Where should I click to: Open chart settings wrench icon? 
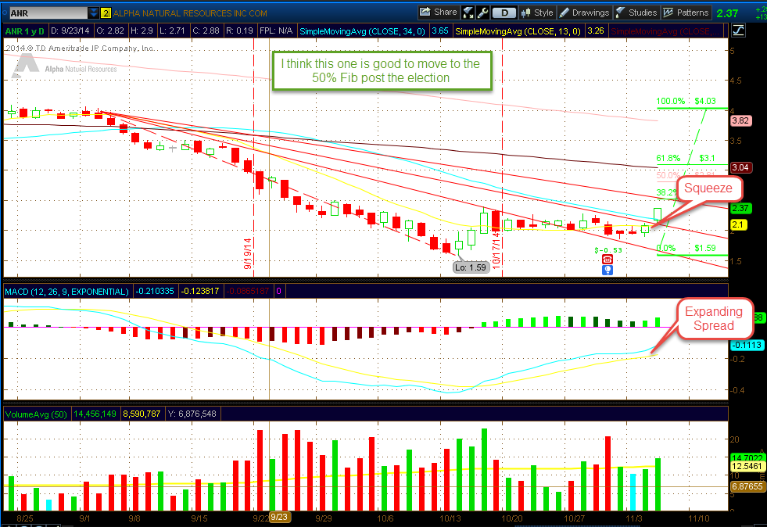click(482, 13)
